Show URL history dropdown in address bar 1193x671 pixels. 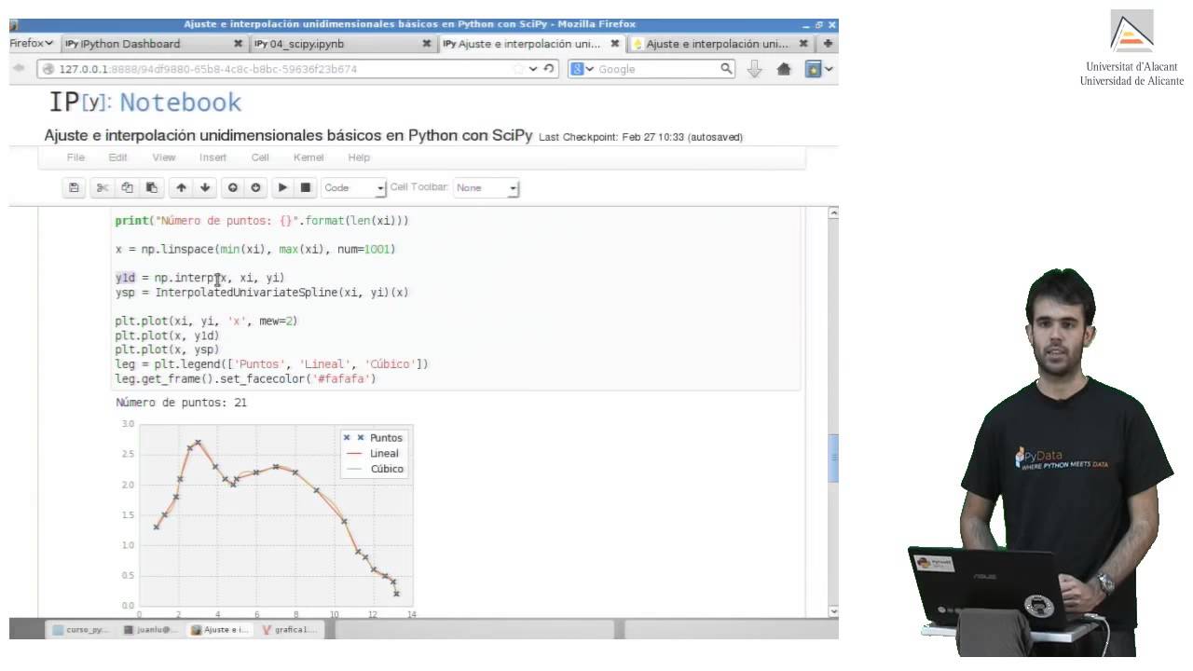[533, 68]
